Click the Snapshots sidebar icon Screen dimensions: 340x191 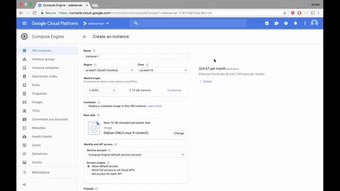pyautogui.click(x=24, y=93)
